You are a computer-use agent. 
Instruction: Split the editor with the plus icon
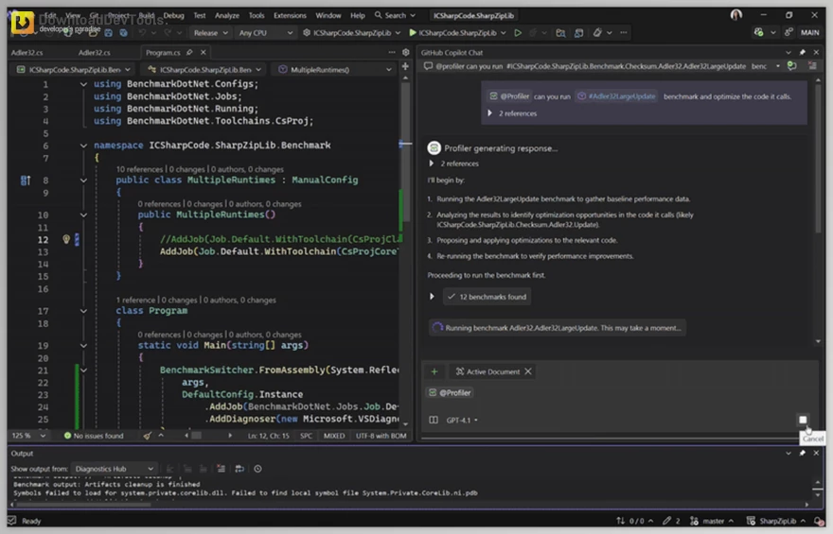tap(405, 67)
